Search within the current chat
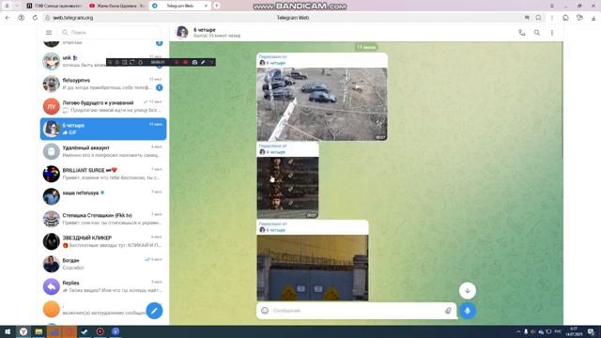 click(x=537, y=33)
